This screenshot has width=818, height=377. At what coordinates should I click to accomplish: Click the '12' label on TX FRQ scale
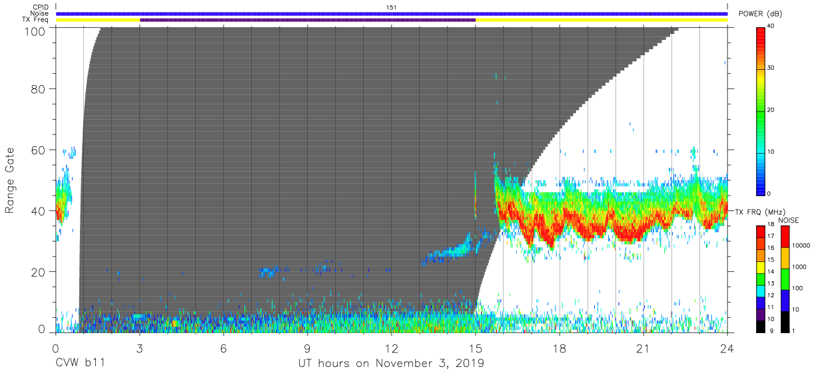771,295
